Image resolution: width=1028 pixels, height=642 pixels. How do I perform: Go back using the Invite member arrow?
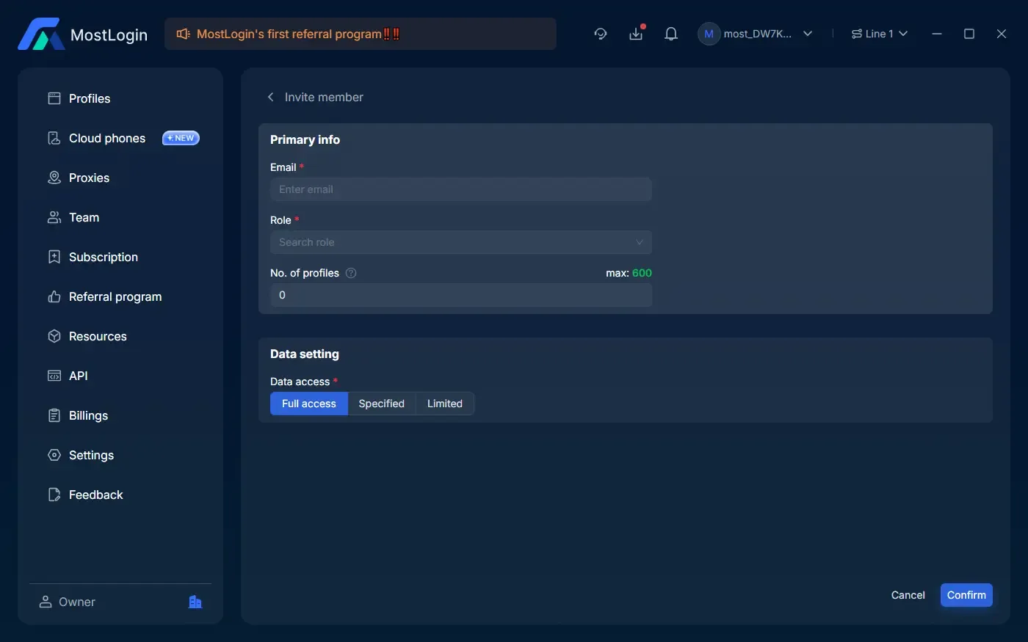269,96
